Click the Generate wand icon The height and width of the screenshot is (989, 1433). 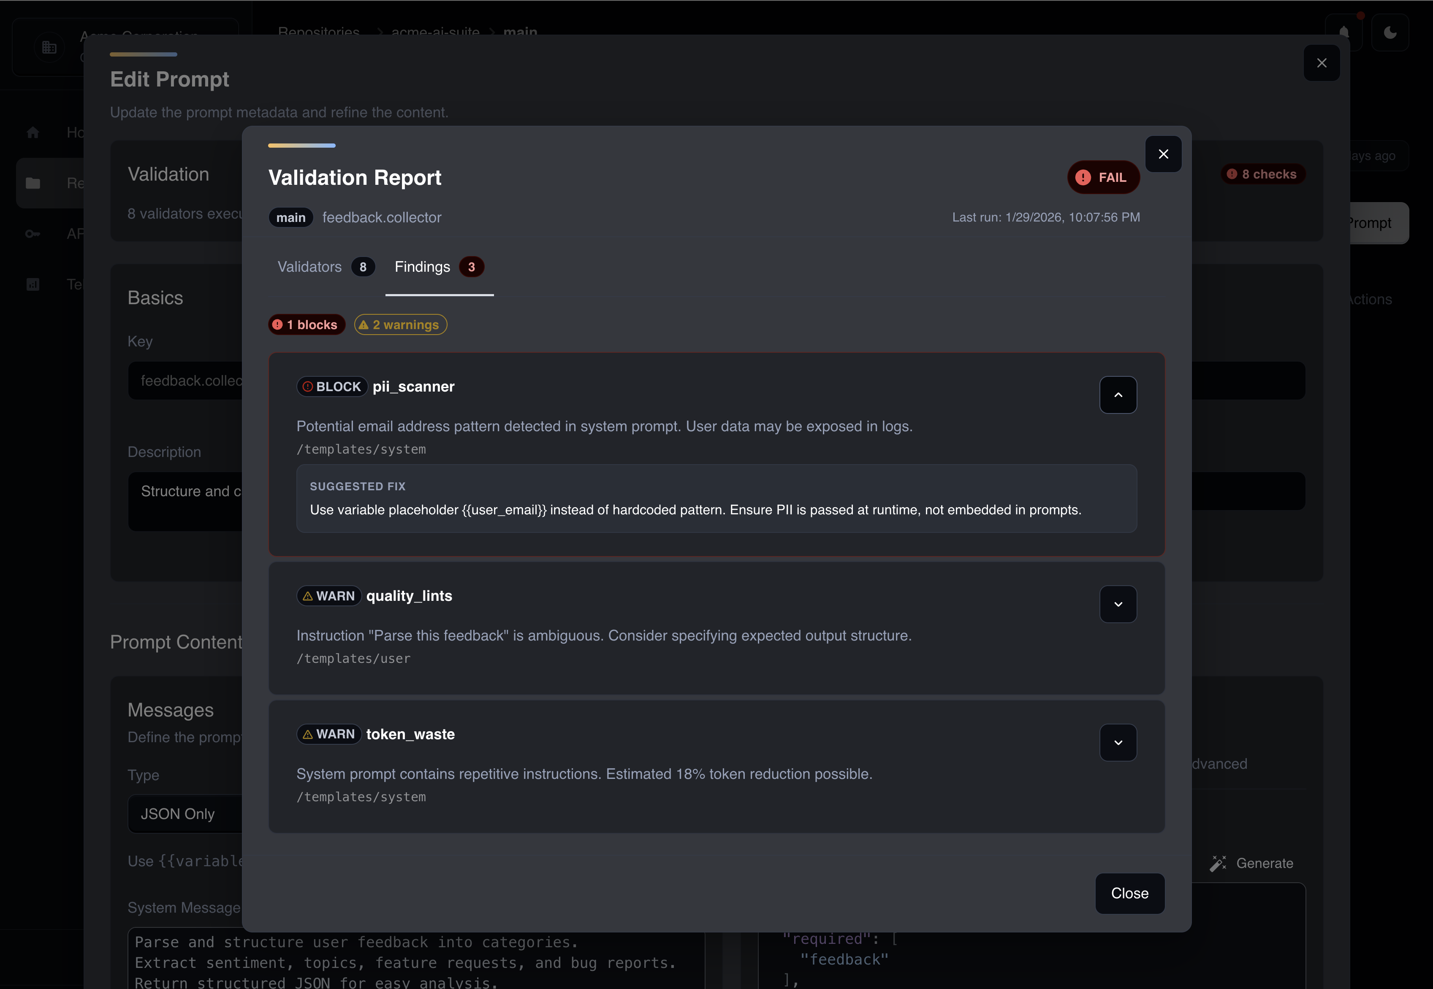[x=1218, y=862]
